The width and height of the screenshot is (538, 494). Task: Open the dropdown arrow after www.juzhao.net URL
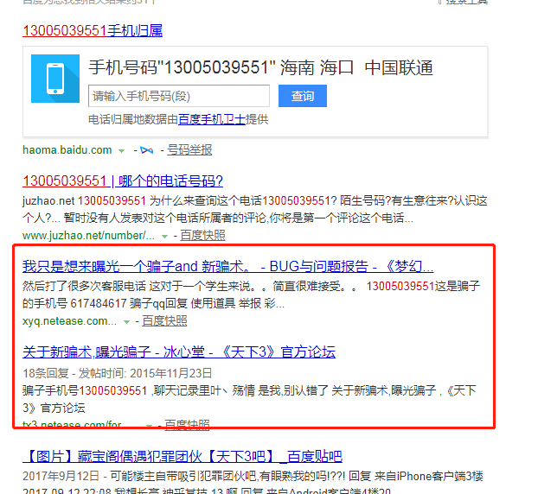click(x=164, y=235)
